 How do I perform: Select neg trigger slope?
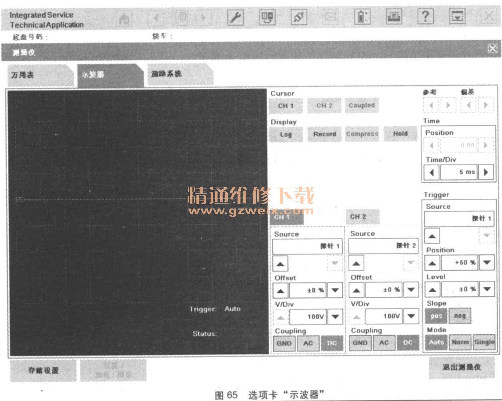click(460, 316)
